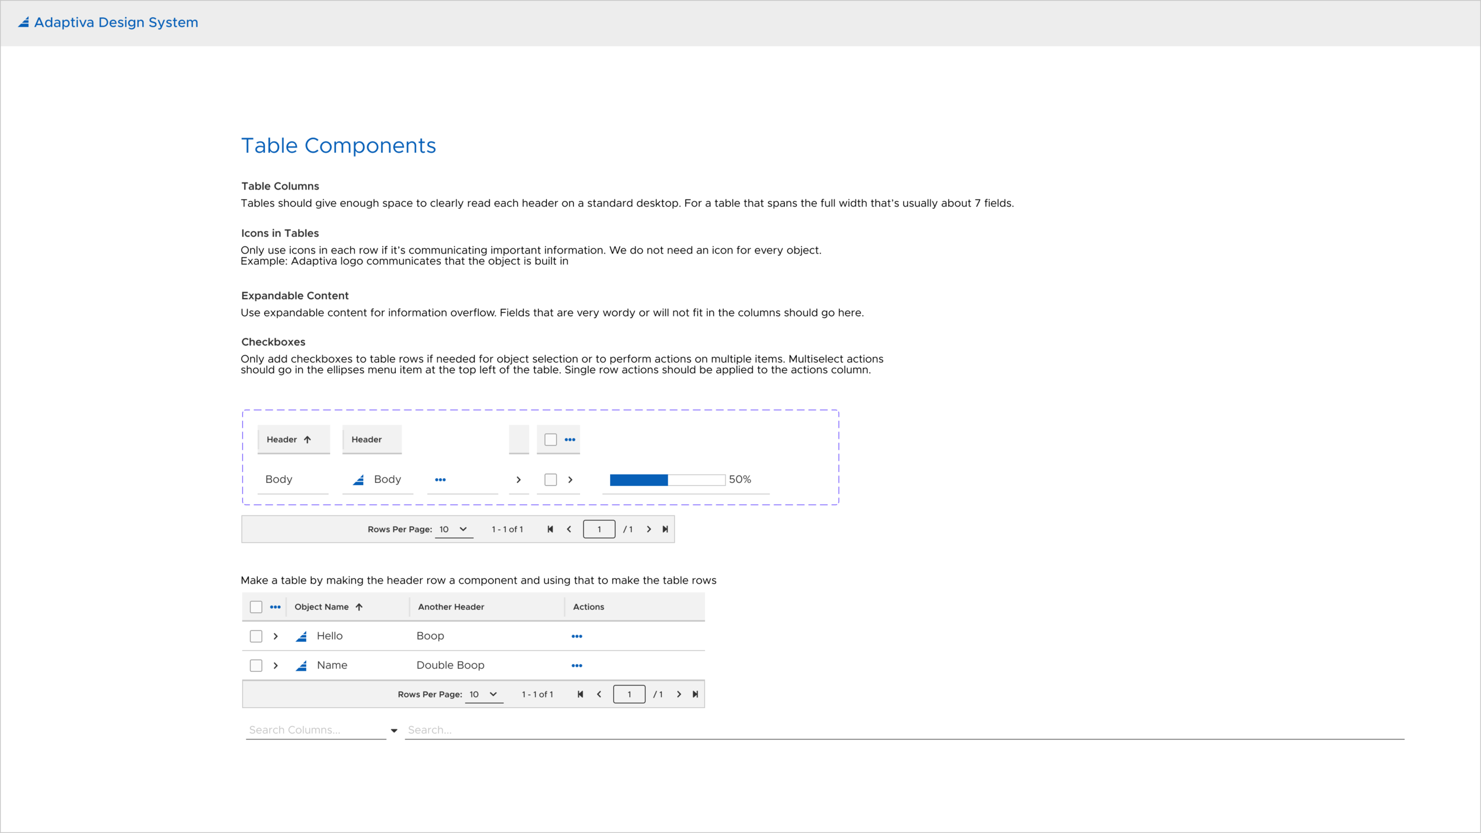Click the 50% progress bar
This screenshot has height=833, width=1481.
pyautogui.click(x=667, y=480)
